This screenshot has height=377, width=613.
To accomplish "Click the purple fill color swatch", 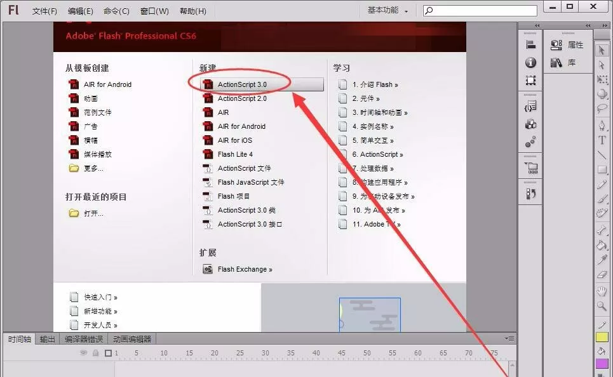I will click(602, 364).
